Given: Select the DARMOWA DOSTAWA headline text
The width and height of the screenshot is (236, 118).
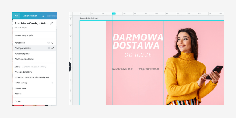Looking at the screenshot, I should tap(138, 41).
